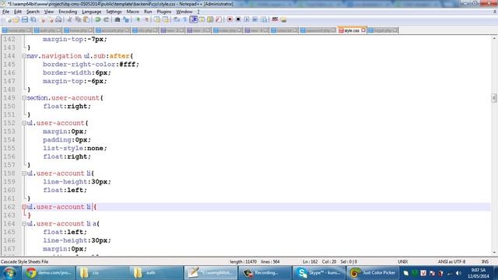Open the Encoding menu
This screenshot has height=280, width=498.
pos(68,12)
